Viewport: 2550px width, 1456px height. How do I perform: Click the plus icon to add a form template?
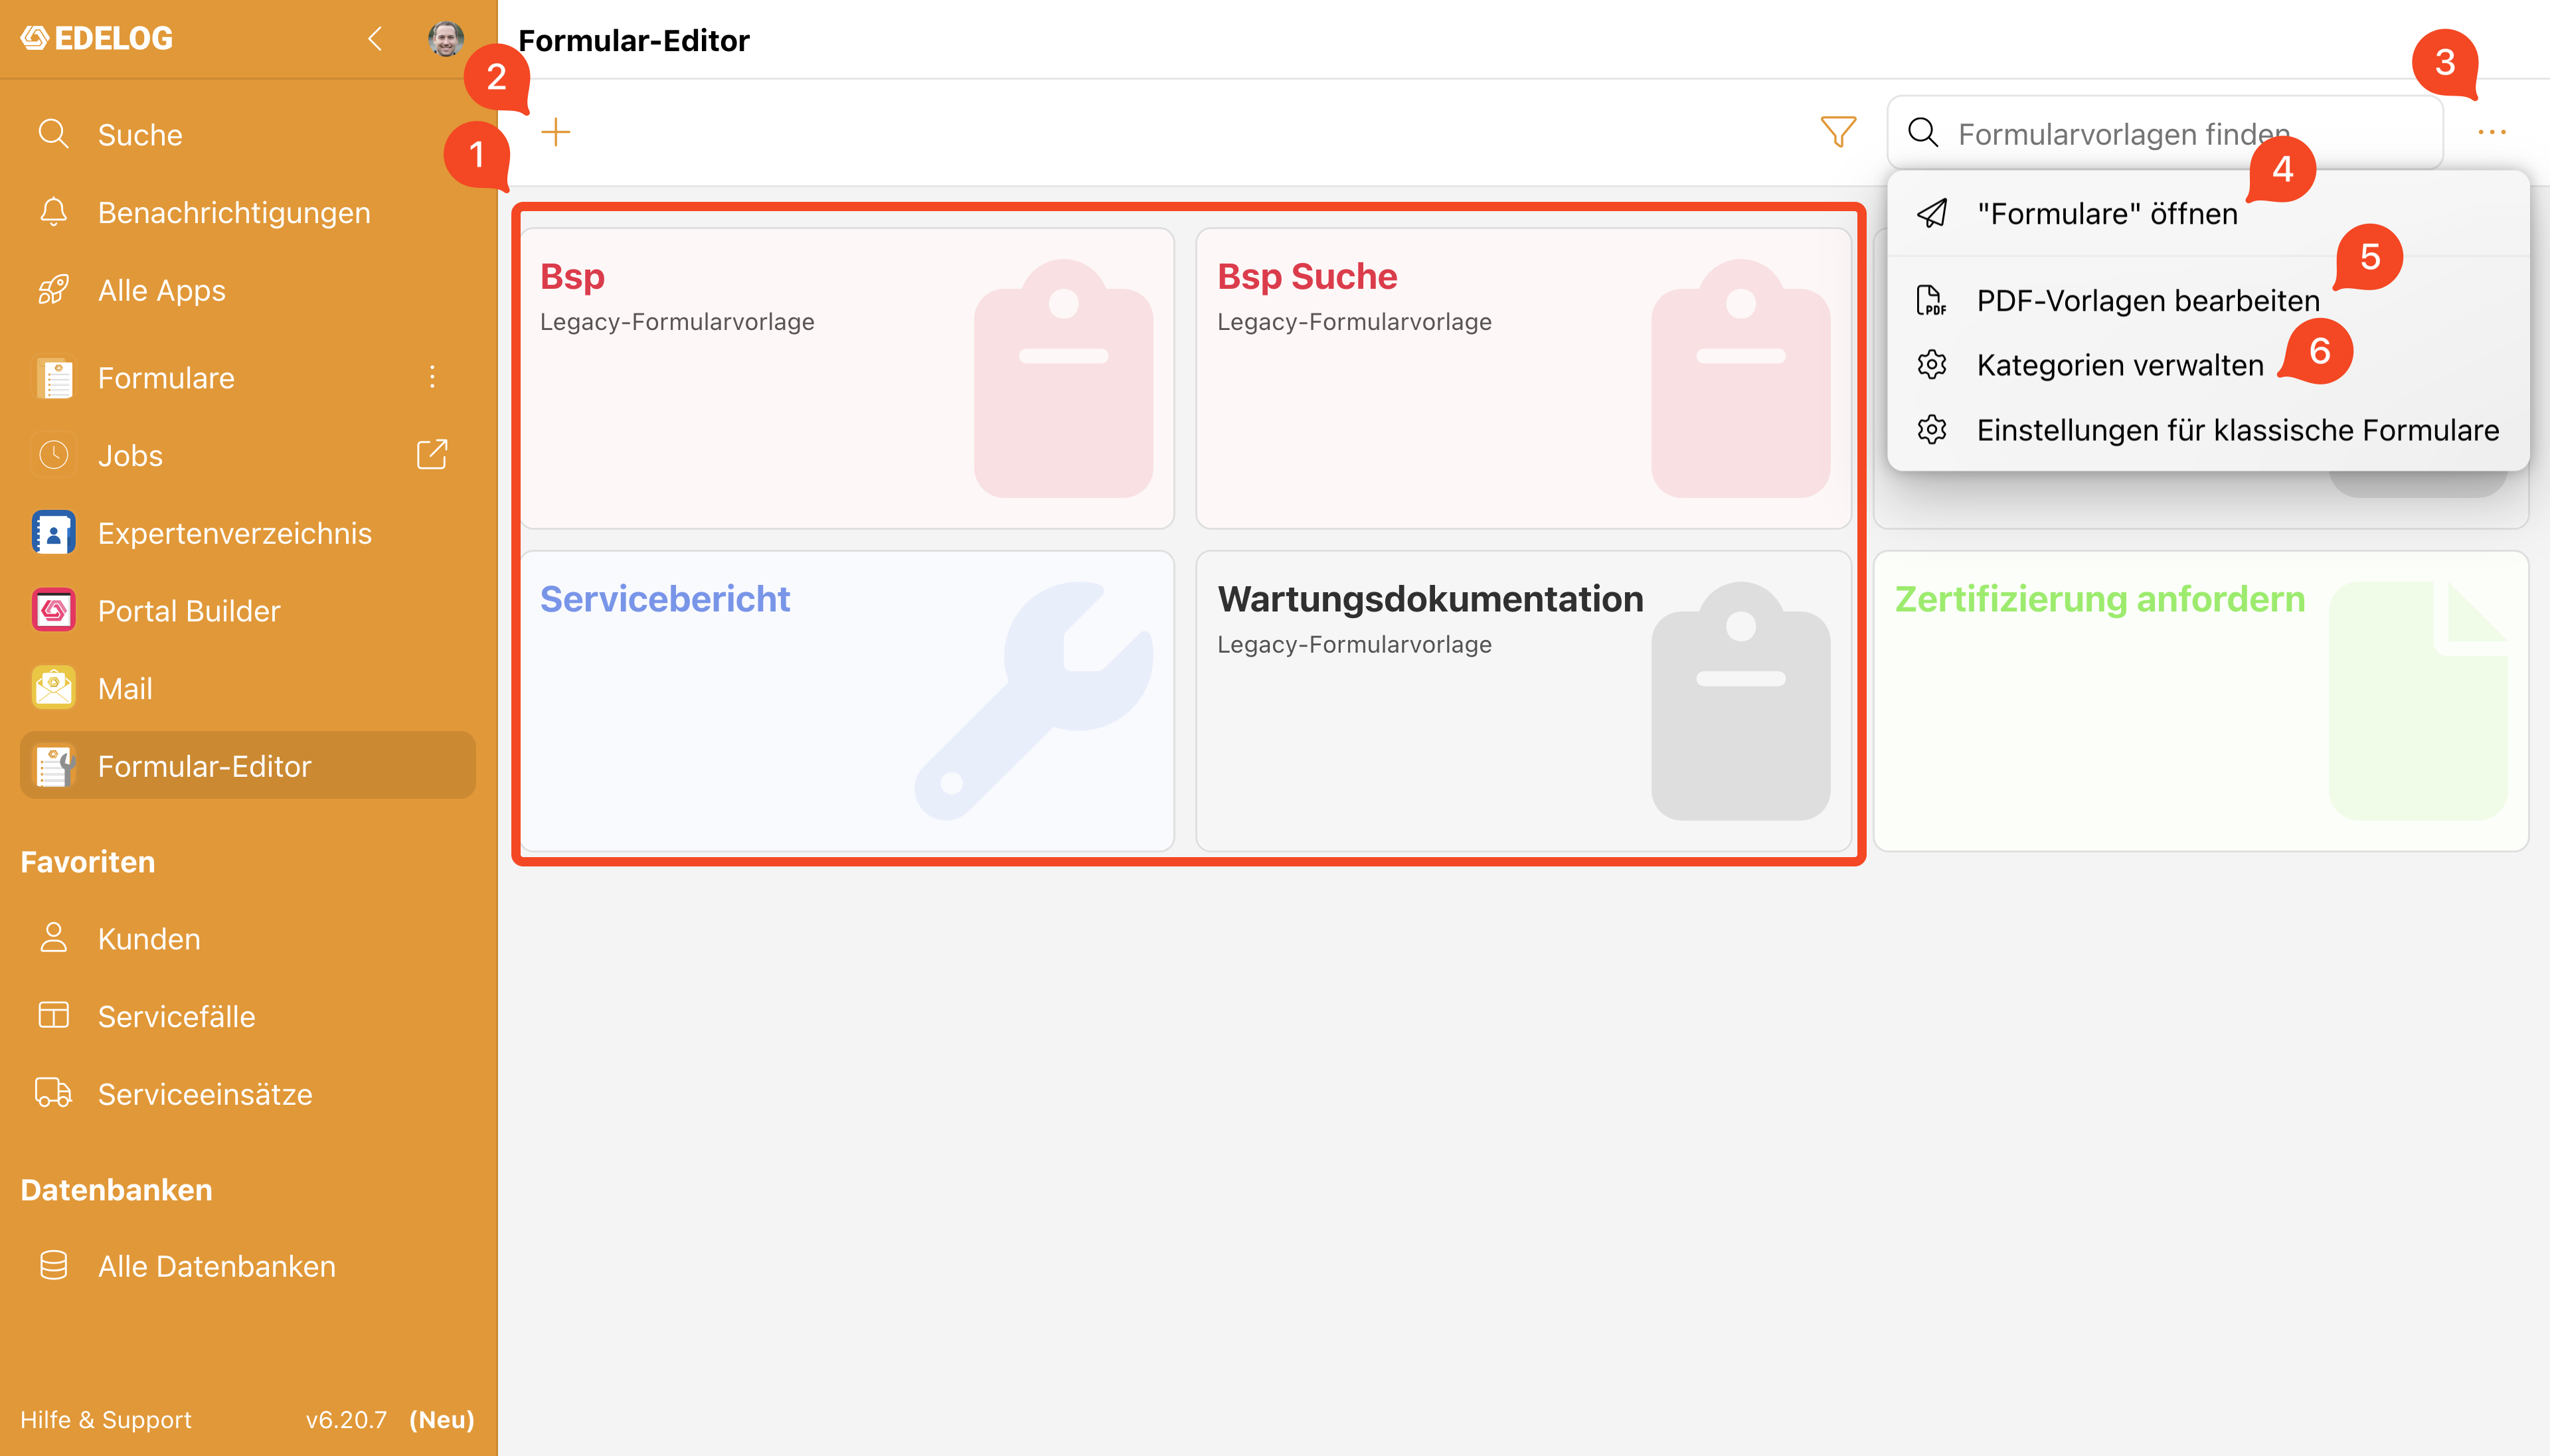[555, 132]
